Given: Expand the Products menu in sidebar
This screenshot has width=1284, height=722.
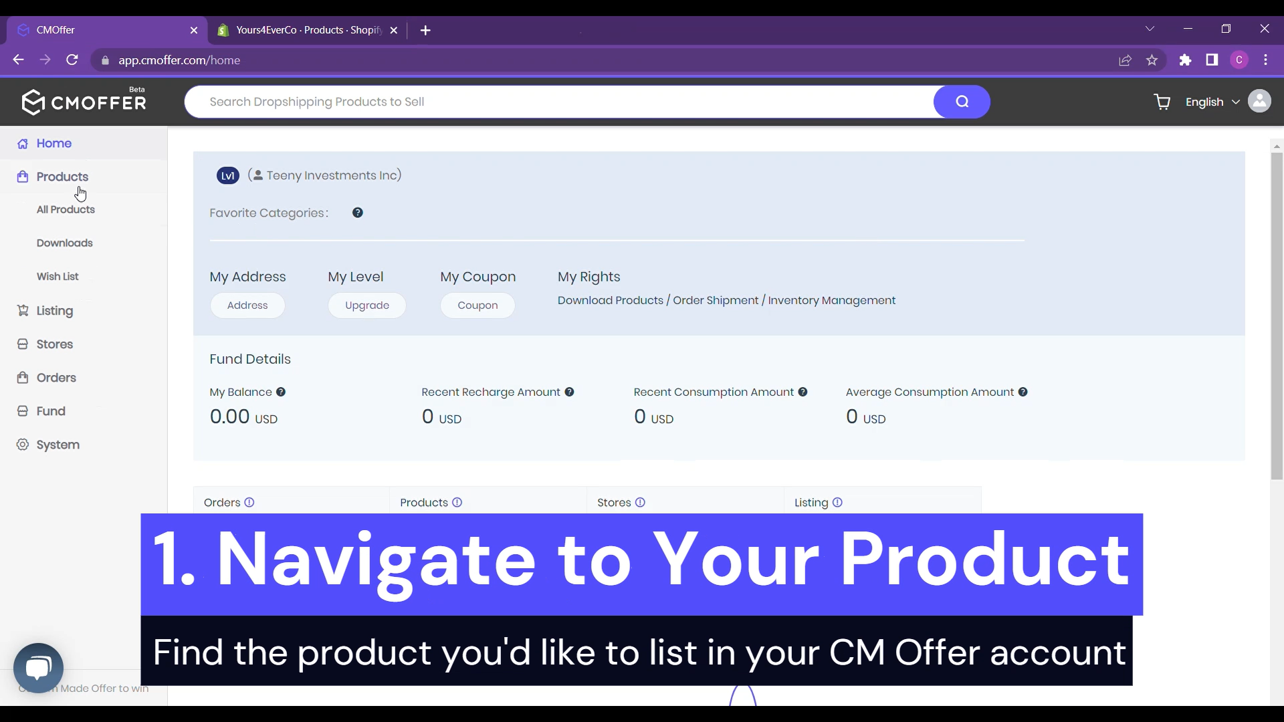Looking at the screenshot, I should pyautogui.click(x=62, y=176).
